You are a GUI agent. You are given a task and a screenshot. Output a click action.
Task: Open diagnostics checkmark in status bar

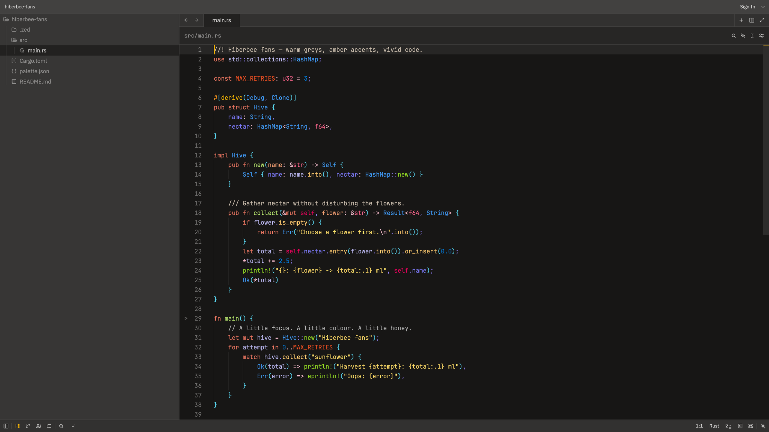pyautogui.click(x=73, y=426)
